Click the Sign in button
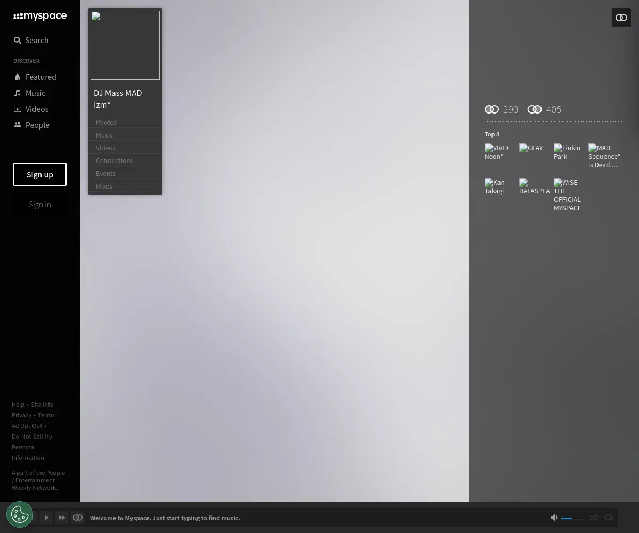 click(x=40, y=204)
